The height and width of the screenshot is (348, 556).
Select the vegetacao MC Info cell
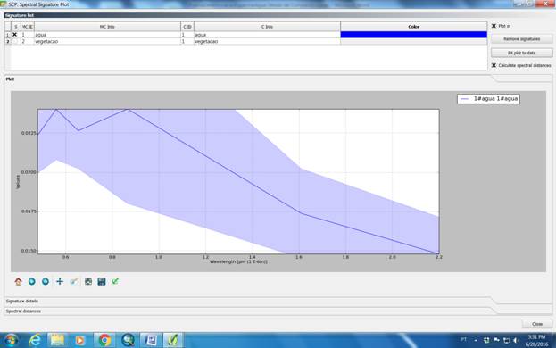click(107, 41)
